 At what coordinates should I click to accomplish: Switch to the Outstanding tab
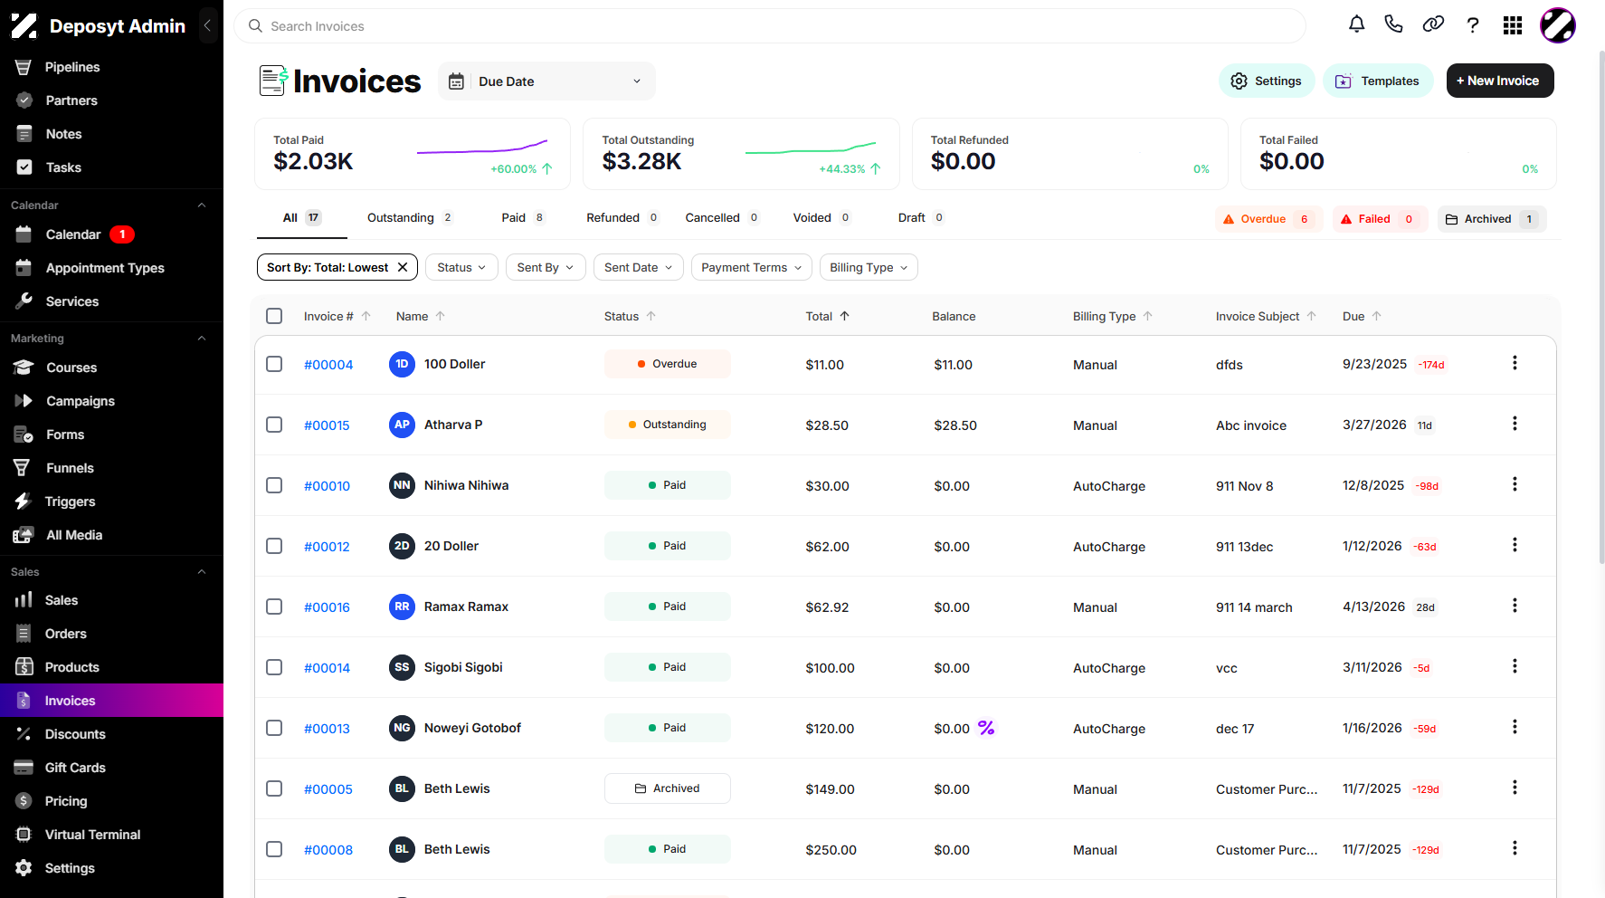(410, 218)
